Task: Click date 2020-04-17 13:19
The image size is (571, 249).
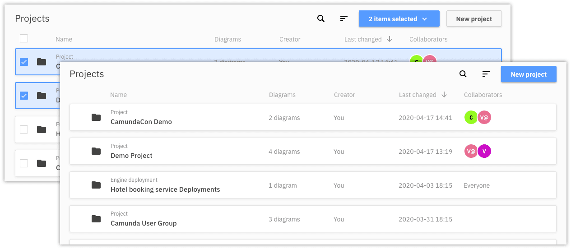Action: pyautogui.click(x=425, y=152)
